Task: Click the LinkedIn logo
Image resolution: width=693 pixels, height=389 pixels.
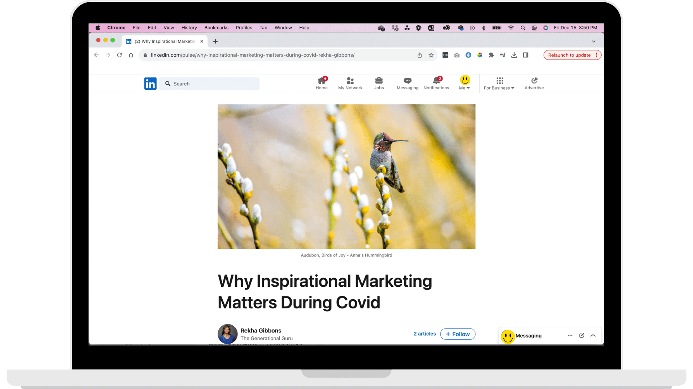Action: [150, 84]
